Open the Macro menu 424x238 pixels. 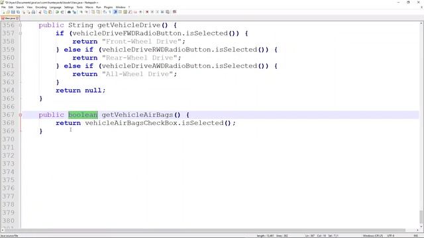click(x=89, y=7)
